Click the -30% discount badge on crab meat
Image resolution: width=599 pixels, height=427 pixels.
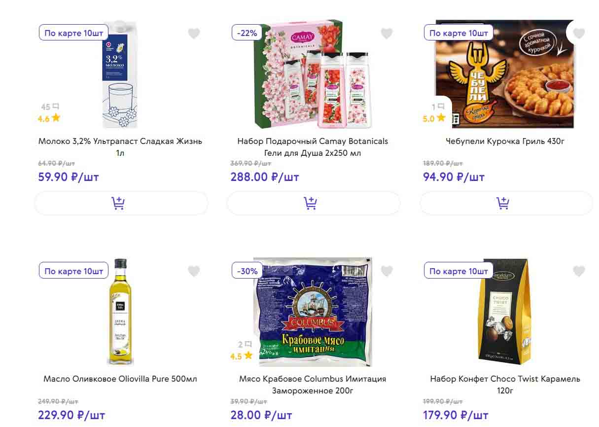point(247,271)
